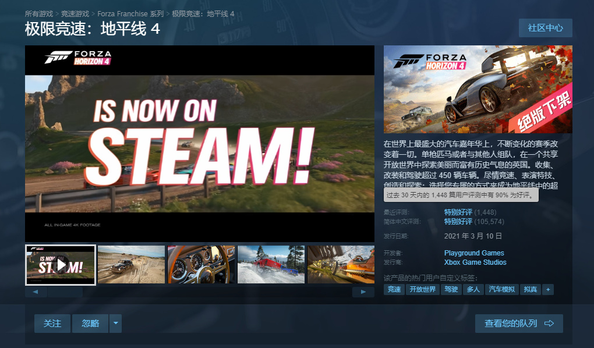Select the 拟真 tag

531,290
